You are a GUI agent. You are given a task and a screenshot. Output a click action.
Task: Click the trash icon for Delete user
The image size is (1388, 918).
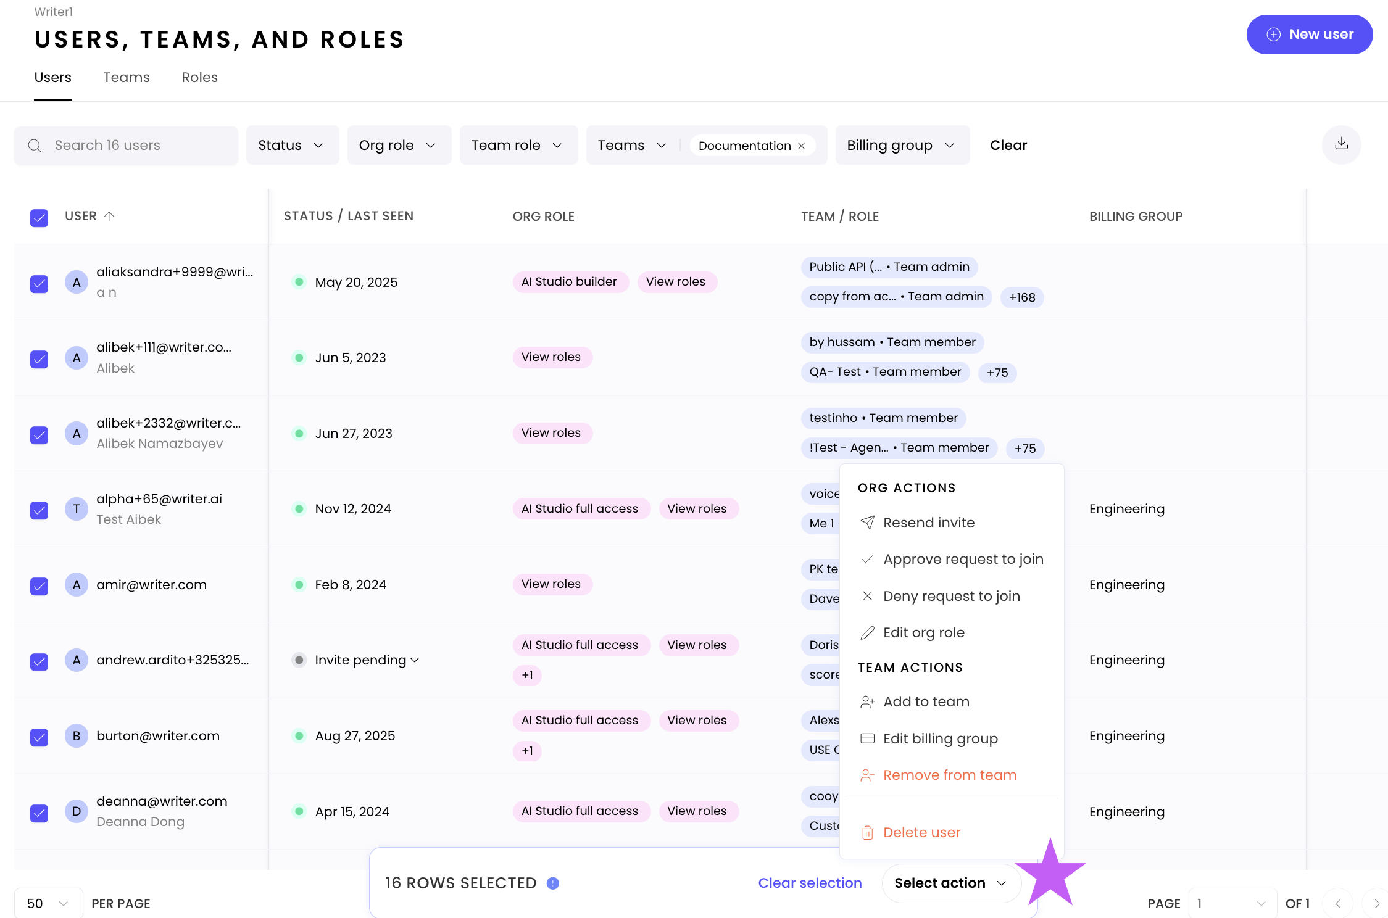[x=867, y=833]
